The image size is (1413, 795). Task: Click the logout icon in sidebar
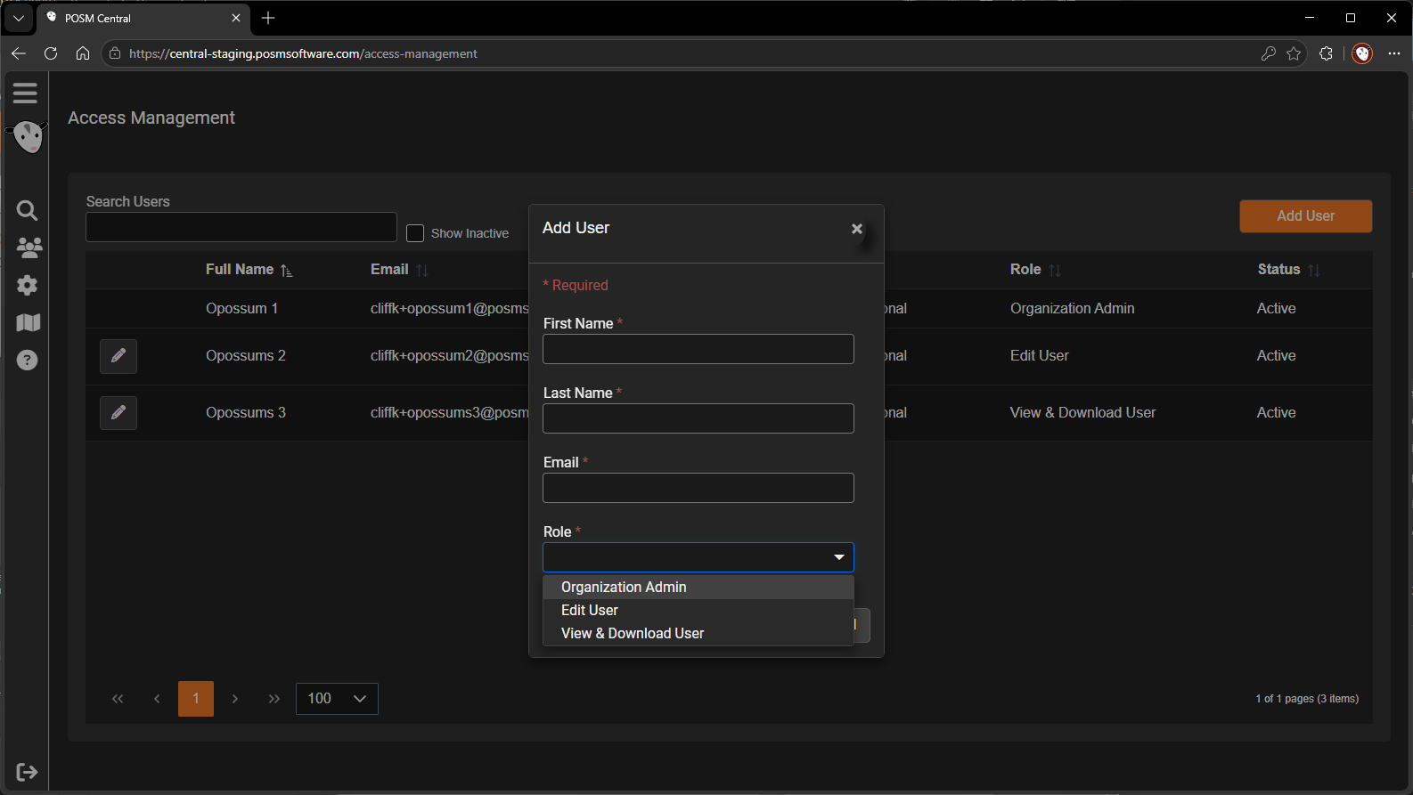point(28,772)
